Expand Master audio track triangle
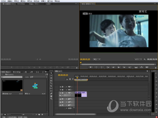 click(x=66, y=108)
